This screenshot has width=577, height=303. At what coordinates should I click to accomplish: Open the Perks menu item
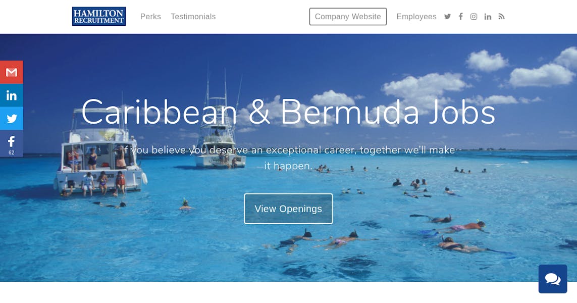tap(150, 17)
